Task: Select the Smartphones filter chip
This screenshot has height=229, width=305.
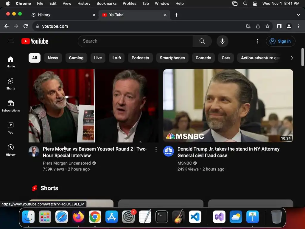Action: (x=172, y=58)
